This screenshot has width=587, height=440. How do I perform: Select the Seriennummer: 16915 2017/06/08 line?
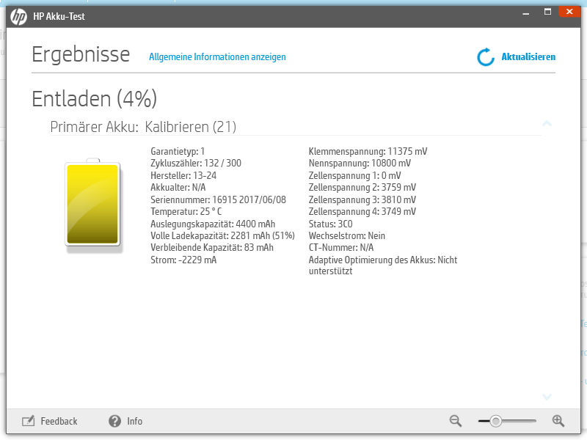click(x=218, y=199)
